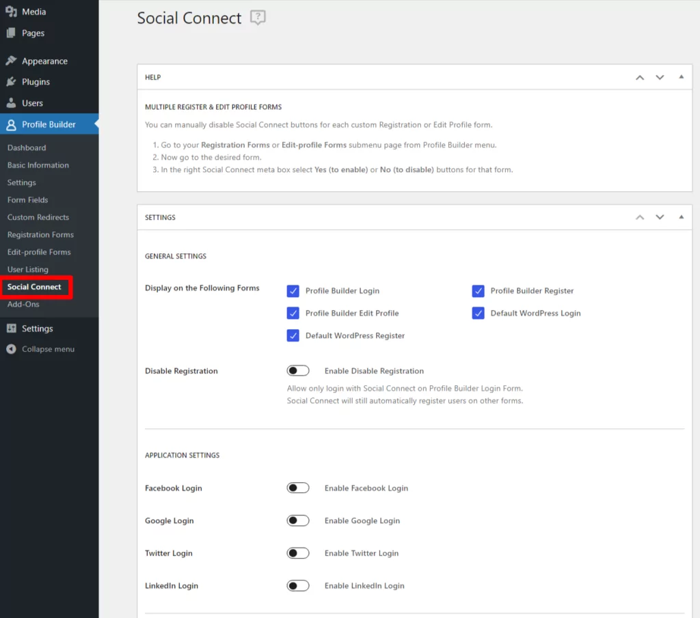Open Custom Redirects submenu
Image resolution: width=700 pixels, height=618 pixels.
(38, 217)
